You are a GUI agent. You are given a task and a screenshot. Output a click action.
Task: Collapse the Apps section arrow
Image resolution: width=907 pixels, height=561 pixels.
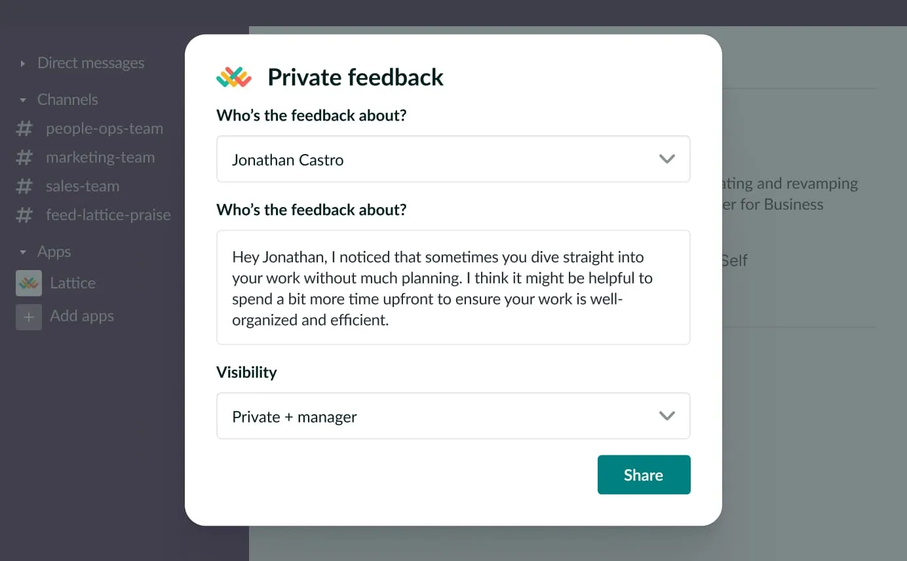point(23,252)
